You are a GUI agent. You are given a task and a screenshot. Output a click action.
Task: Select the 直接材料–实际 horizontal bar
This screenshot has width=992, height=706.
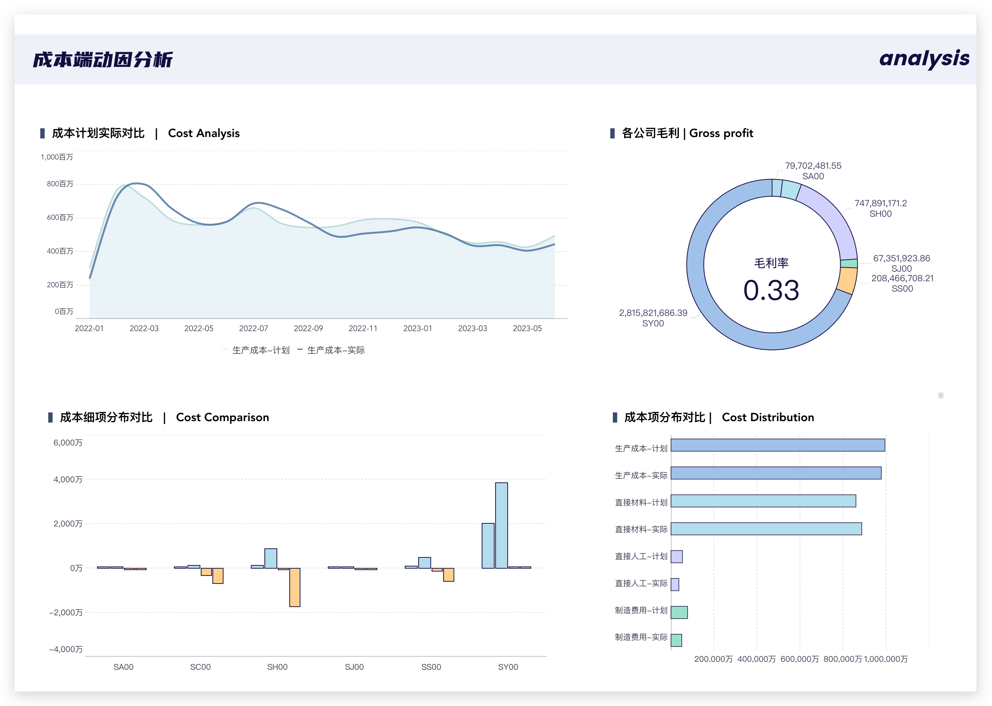pos(766,529)
